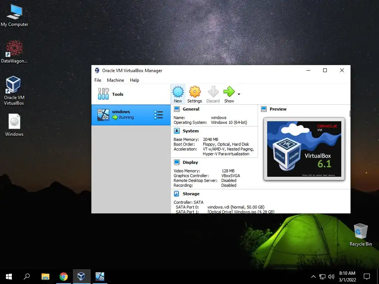Click the Remote Desktop Server 'Disabled' value
This screenshot has height=284, width=379.
pyautogui.click(x=229, y=180)
